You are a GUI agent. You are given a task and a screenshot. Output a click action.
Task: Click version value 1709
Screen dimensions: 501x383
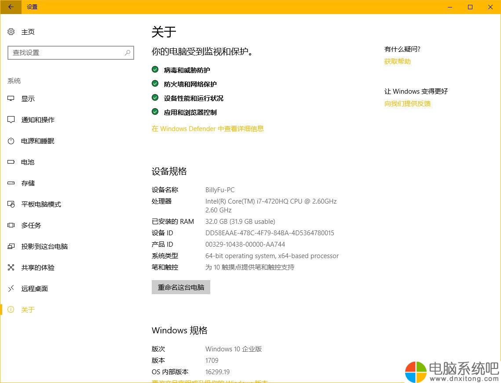coord(212,360)
